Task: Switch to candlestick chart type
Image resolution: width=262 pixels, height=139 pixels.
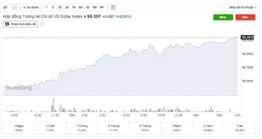Action: point(5,7)
